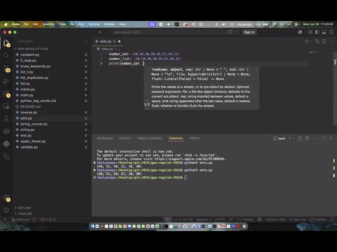
Task: Split the editor to the right
Action: click(x=324, y=41)
